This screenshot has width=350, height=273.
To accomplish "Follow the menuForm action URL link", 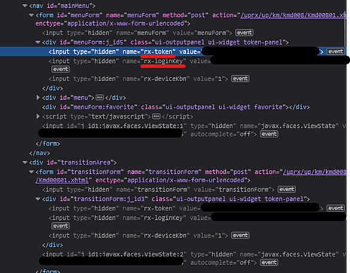I will tap(293, 15).
